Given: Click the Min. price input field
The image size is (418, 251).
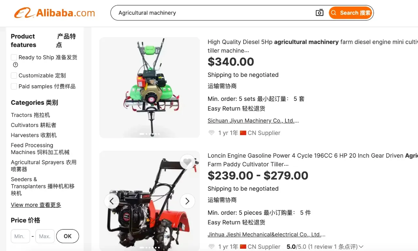Looking at the screenshot, I should 20,236.
